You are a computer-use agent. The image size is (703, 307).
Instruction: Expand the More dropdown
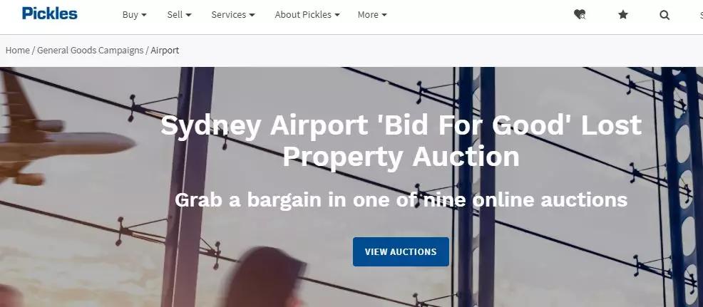372,15
